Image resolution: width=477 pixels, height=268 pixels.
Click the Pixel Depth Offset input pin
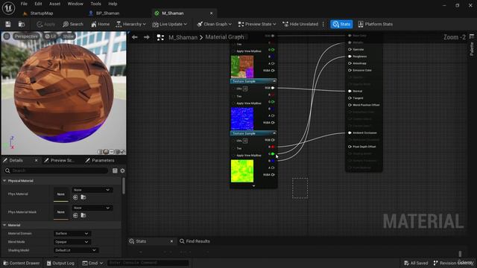[x=350, y=147]
